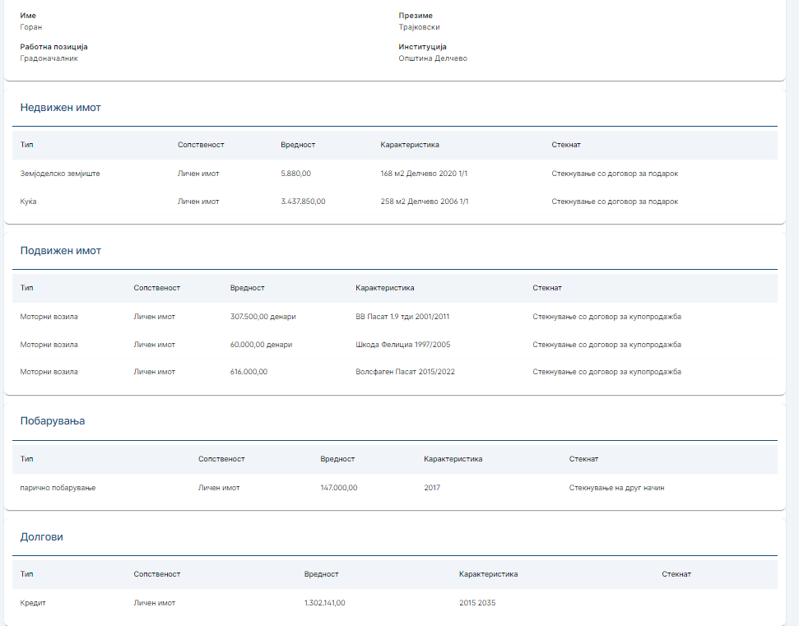Click the Вредност column header under Недвижен имот
This screenshot has width=799, height=626.
(298, 145)
